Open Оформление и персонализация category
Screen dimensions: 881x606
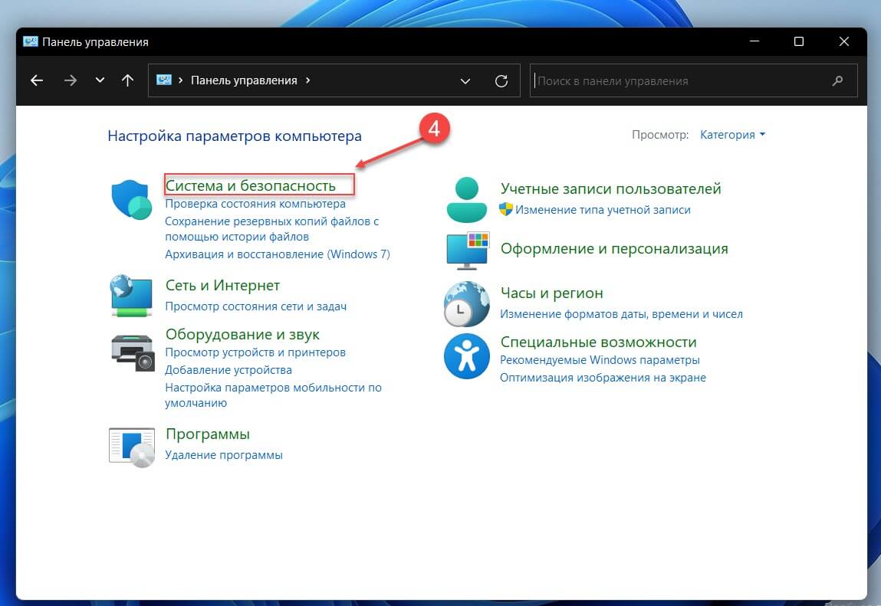tap(614, 249)
